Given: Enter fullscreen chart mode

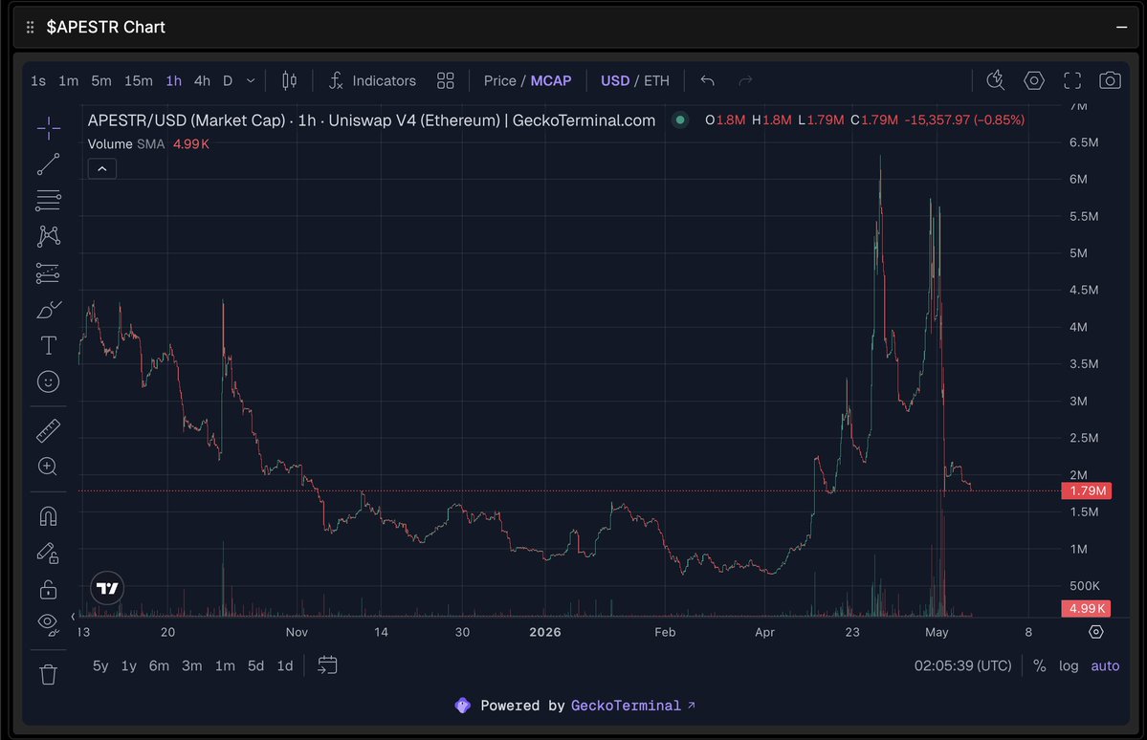Looking at the screenshot, I should point(1072,80).
